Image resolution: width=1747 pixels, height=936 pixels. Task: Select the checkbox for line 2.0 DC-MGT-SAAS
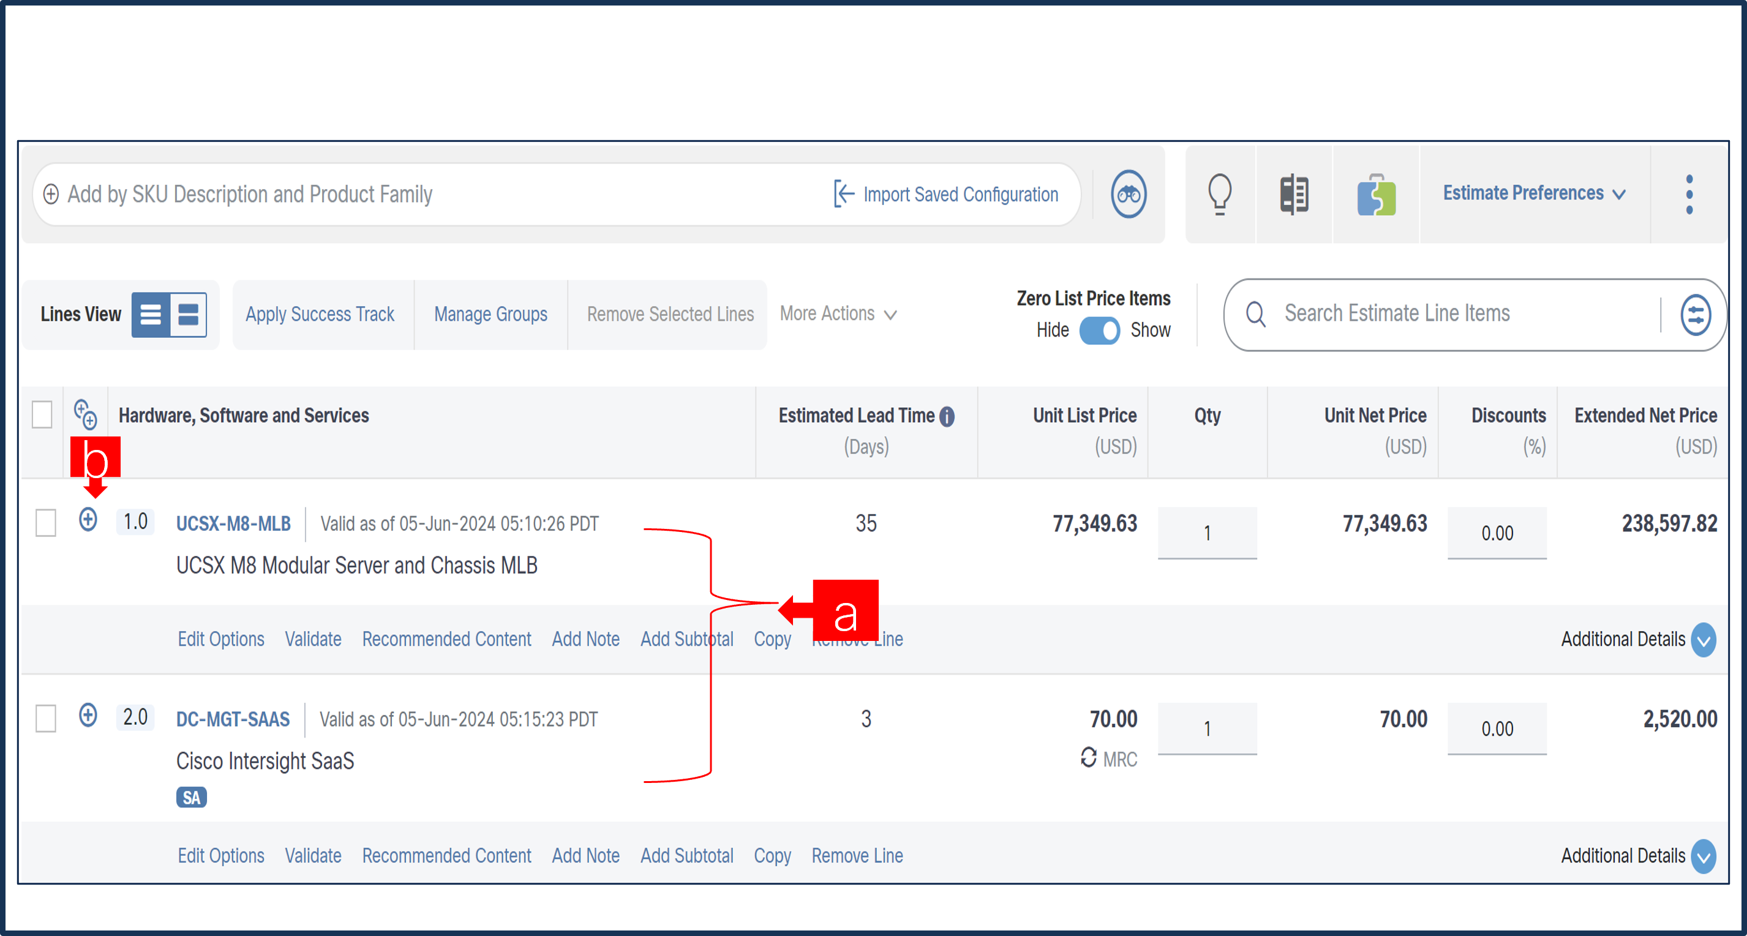click(x=45, y=719)
